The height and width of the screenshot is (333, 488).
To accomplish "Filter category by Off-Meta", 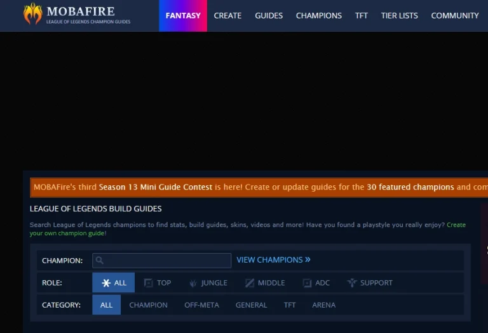I will [201, 305].
